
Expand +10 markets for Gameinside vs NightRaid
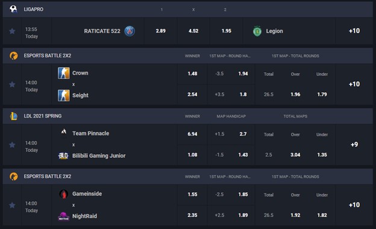[354, 205]
